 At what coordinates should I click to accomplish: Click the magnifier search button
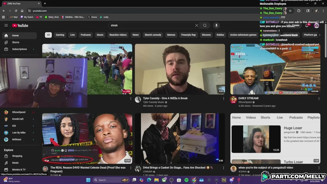pos(205,25)
